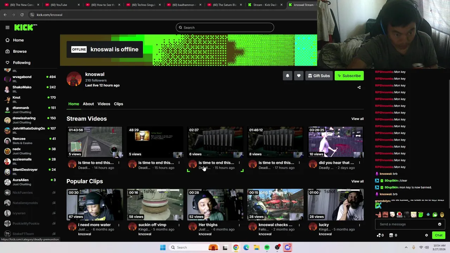Viewport: 450px width, 253px height.
Task: Switch to the Videos tab
Action: [104, 104]
